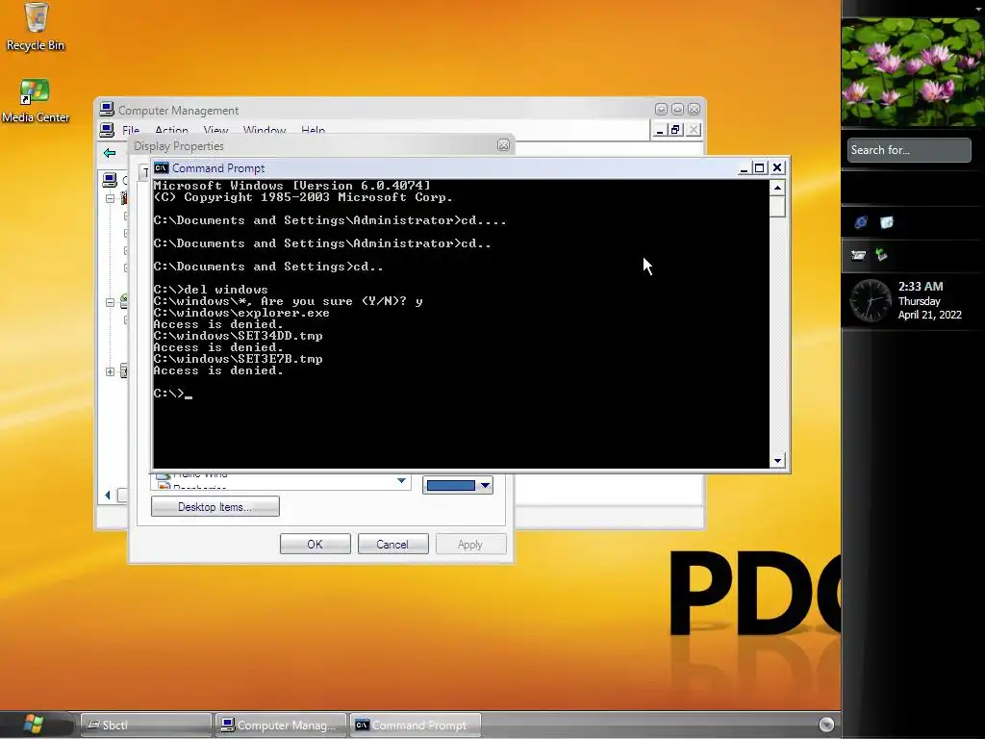Click OK in Display Properties
This screenshot has width=985, height=739.
[316, 545]
